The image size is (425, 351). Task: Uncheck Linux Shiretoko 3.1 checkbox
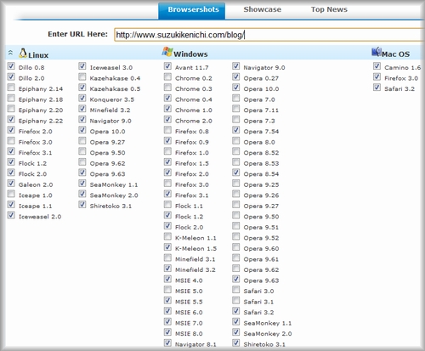click(x=82, y=205)
